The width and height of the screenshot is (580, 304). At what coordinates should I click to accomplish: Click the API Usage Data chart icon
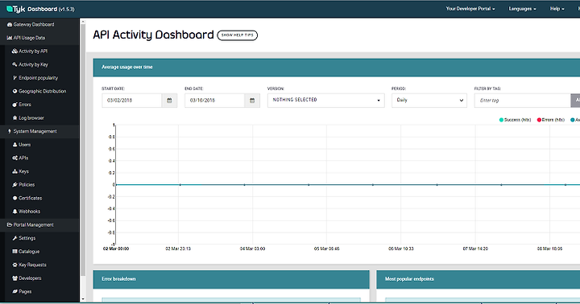click(10, 38)
